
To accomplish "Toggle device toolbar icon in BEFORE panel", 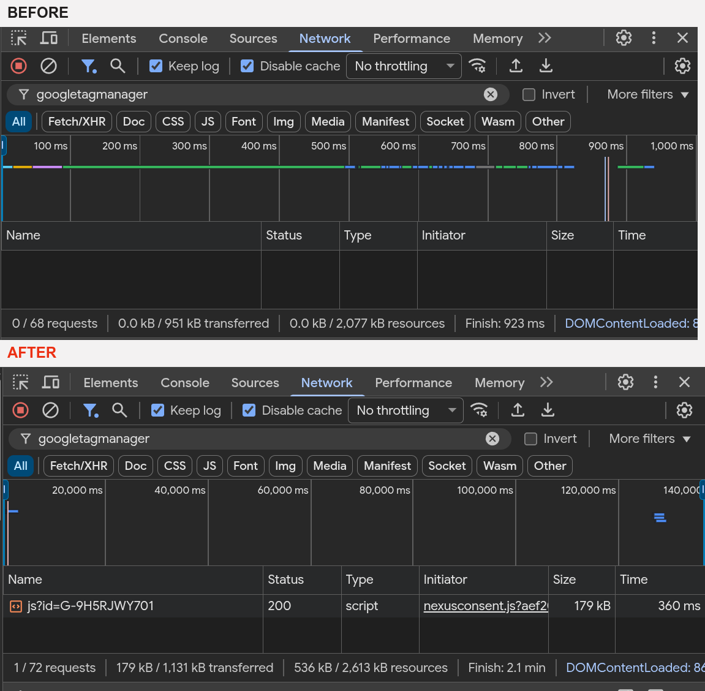I will click(x=48, y=38).
